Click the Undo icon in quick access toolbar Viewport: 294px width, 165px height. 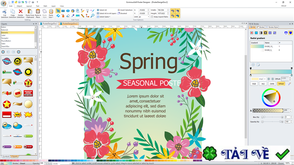(26, 2)
